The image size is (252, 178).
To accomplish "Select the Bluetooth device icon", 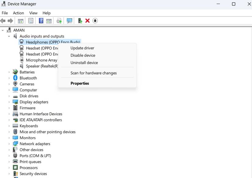I will click(15, 78).
